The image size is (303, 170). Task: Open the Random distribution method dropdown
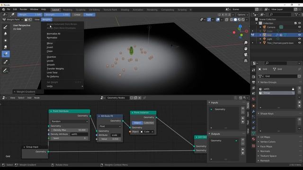coord(70,121)
